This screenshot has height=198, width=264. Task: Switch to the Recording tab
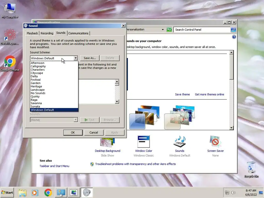[47, 33]
